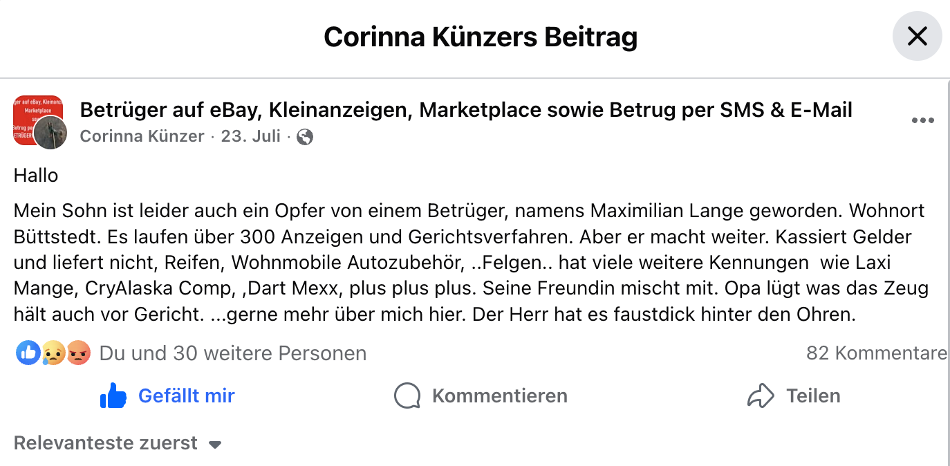Close the post dialog with X

pyautogui.click(x=917, y=36)
